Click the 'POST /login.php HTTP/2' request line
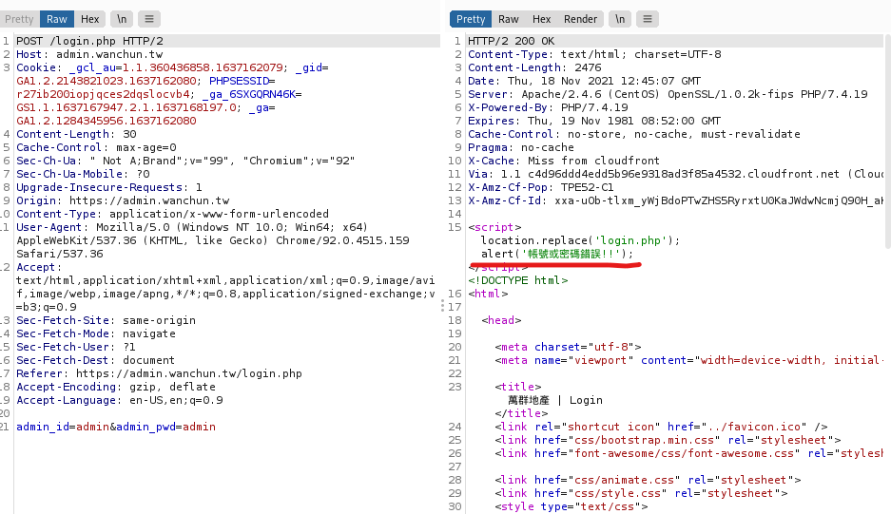The image size is (891, 514). (x=89, y=41)
